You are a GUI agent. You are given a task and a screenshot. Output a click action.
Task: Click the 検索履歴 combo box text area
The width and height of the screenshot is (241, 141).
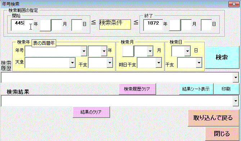click(117, 78)
